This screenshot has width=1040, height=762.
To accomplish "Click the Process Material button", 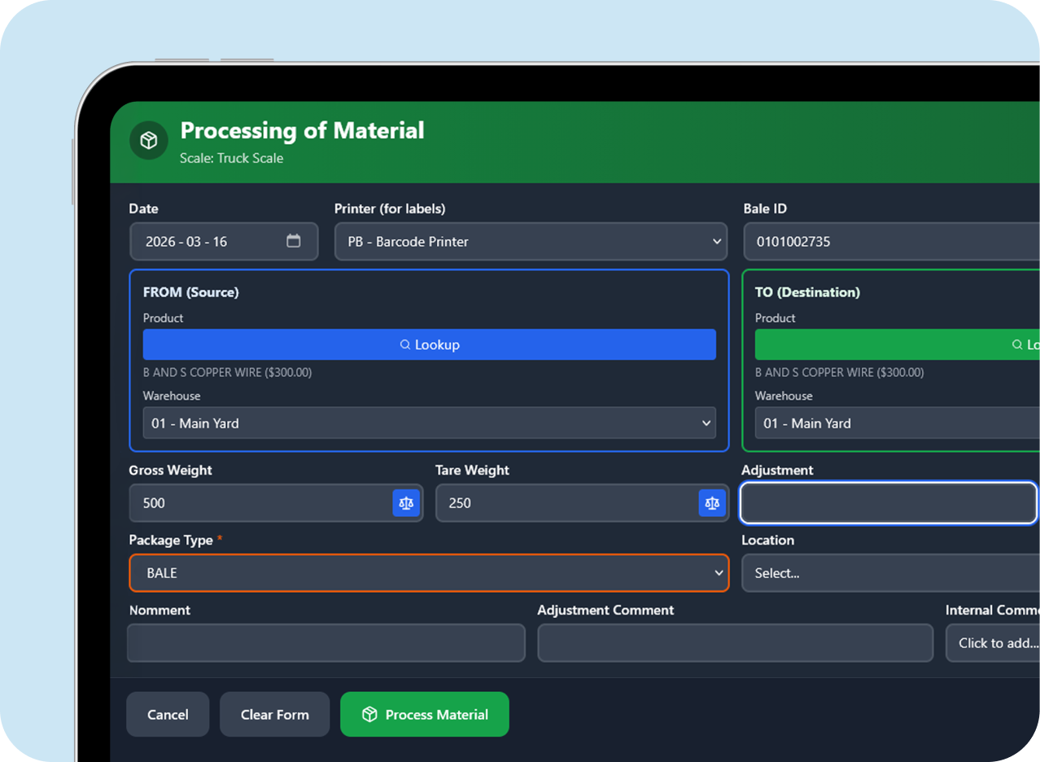I will pyautogui.click(x=425, y=714).
